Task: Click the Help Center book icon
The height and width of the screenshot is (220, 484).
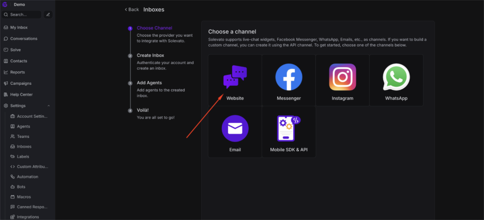Action: pyautogui.click(x=6, y=95)
